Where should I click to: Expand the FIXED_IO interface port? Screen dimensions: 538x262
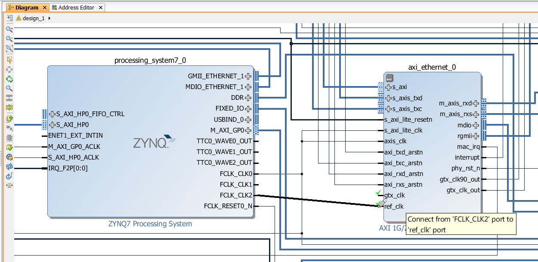pos(248,108)
